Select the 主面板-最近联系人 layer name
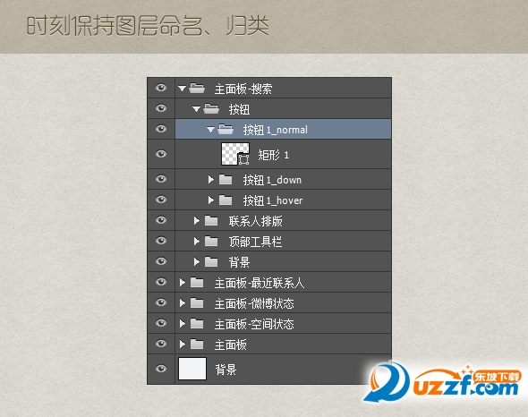This screenshot has width=528, height=417. (x=260, y=283)
